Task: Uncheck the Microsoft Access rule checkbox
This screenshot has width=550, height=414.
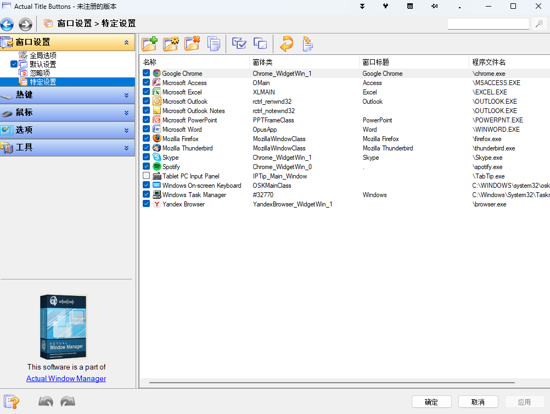Action: 146,82
